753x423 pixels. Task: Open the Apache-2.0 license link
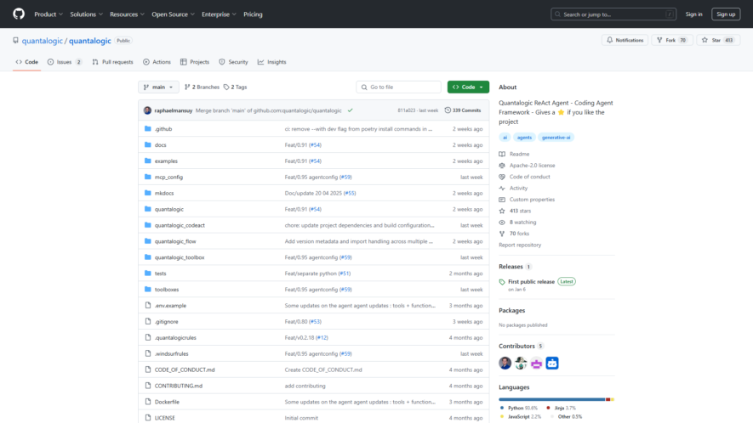tap(532, 166)
